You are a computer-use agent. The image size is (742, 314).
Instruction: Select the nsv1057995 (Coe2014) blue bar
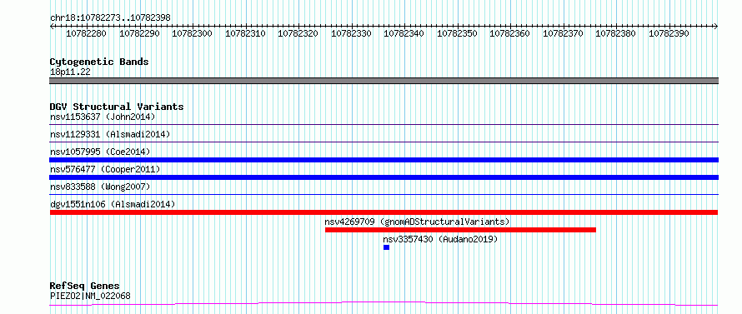(384, 160)
